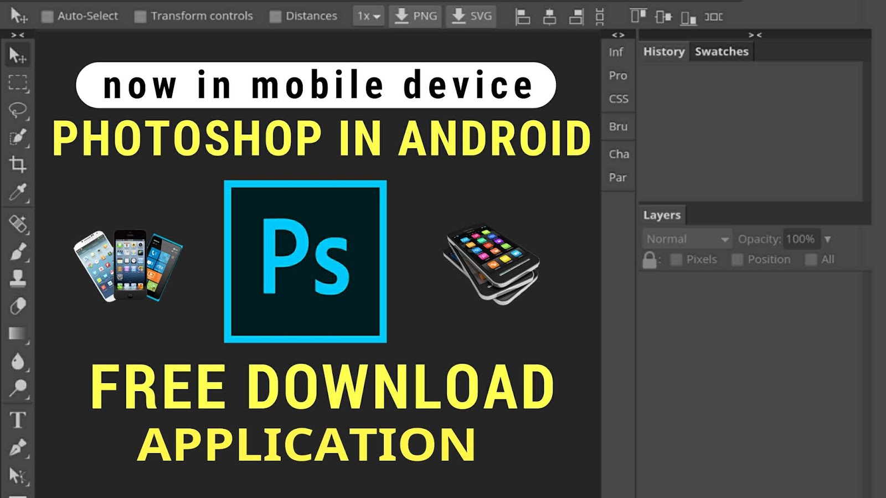Select the Brush tool
The image size is (886, 498).
[18, 252]
